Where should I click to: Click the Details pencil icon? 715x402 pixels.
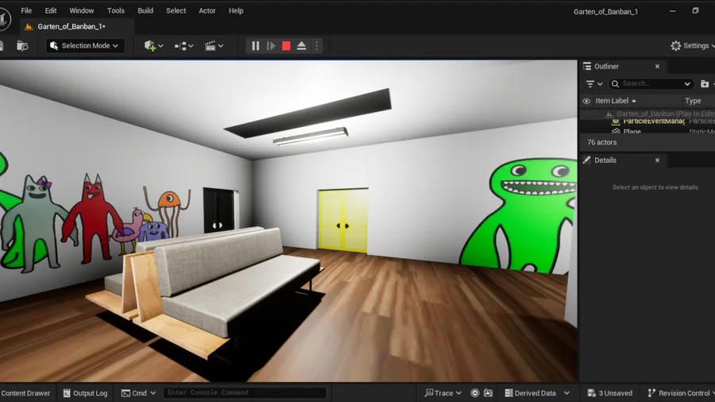click(x=587, y=160)
